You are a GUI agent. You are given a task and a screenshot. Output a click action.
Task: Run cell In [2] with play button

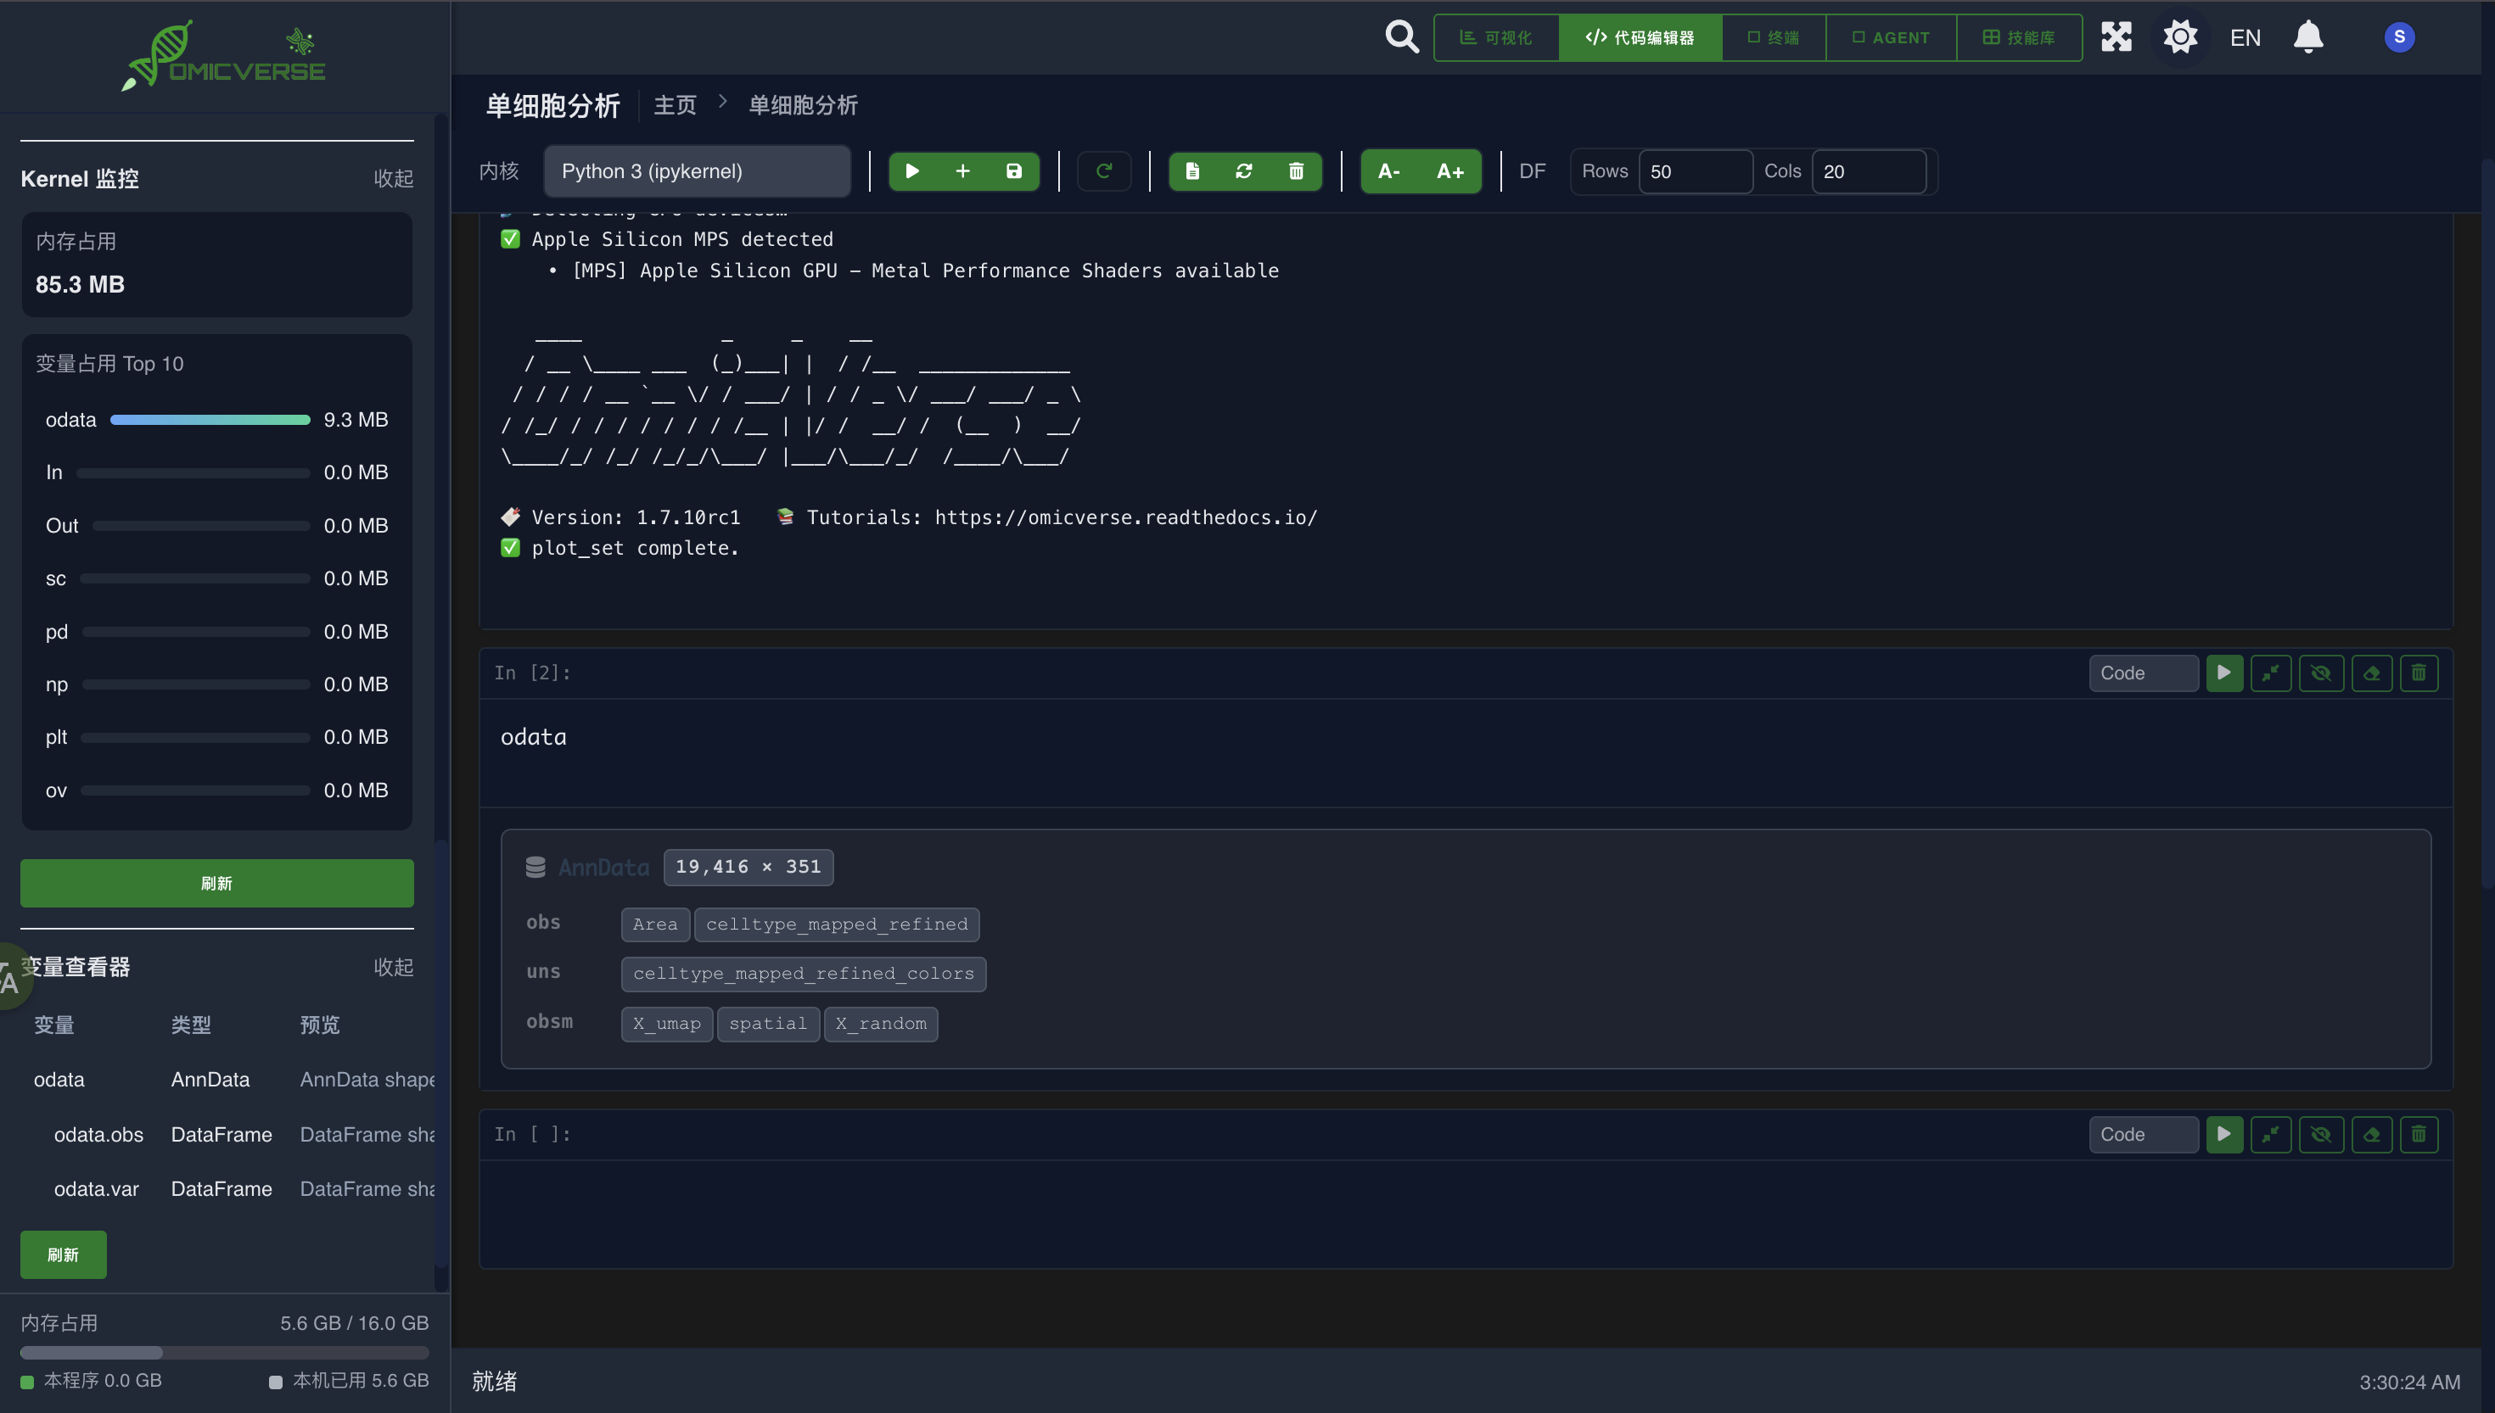[2223, 673]
